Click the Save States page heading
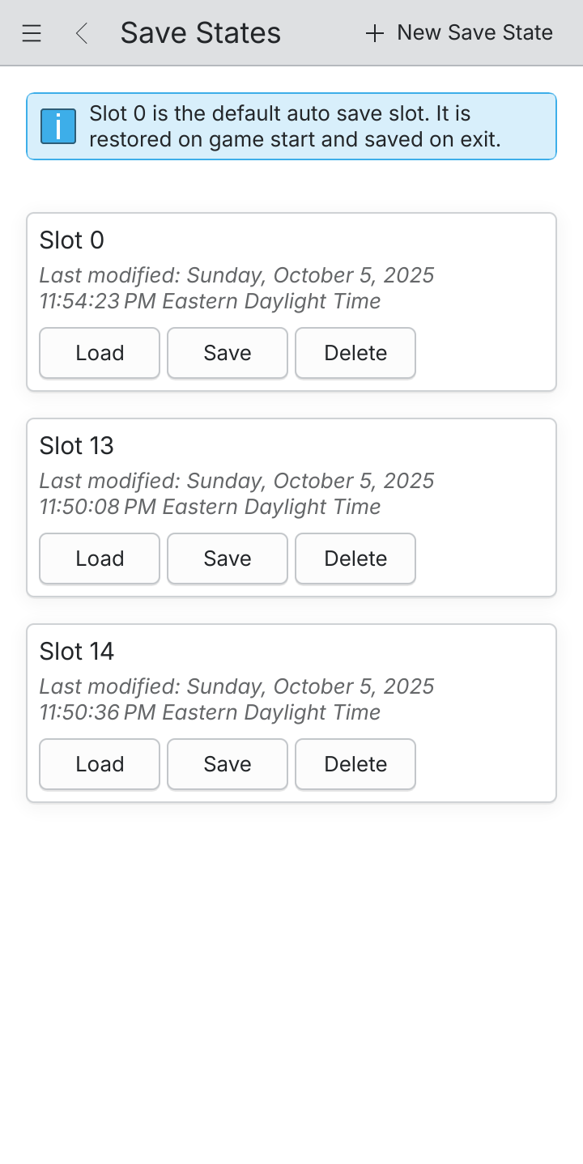This screenshot has width=583, height=1164. click(x=201, y=33)
